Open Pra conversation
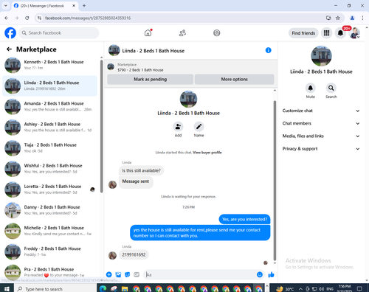The image size is (369, 292). [50, 272]
